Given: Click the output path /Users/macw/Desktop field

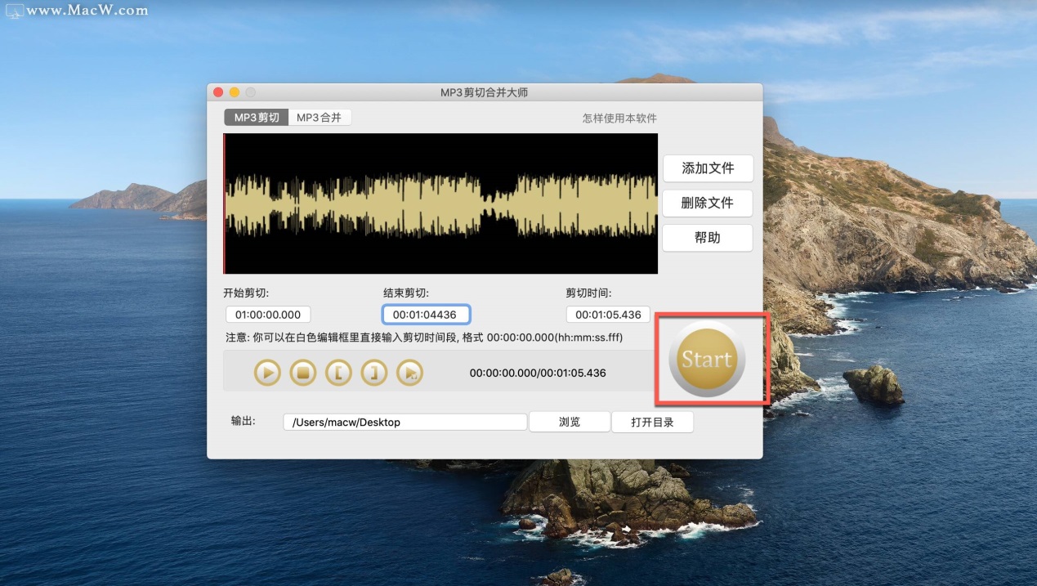Looking at the screenshot, I should pos(405,423).
